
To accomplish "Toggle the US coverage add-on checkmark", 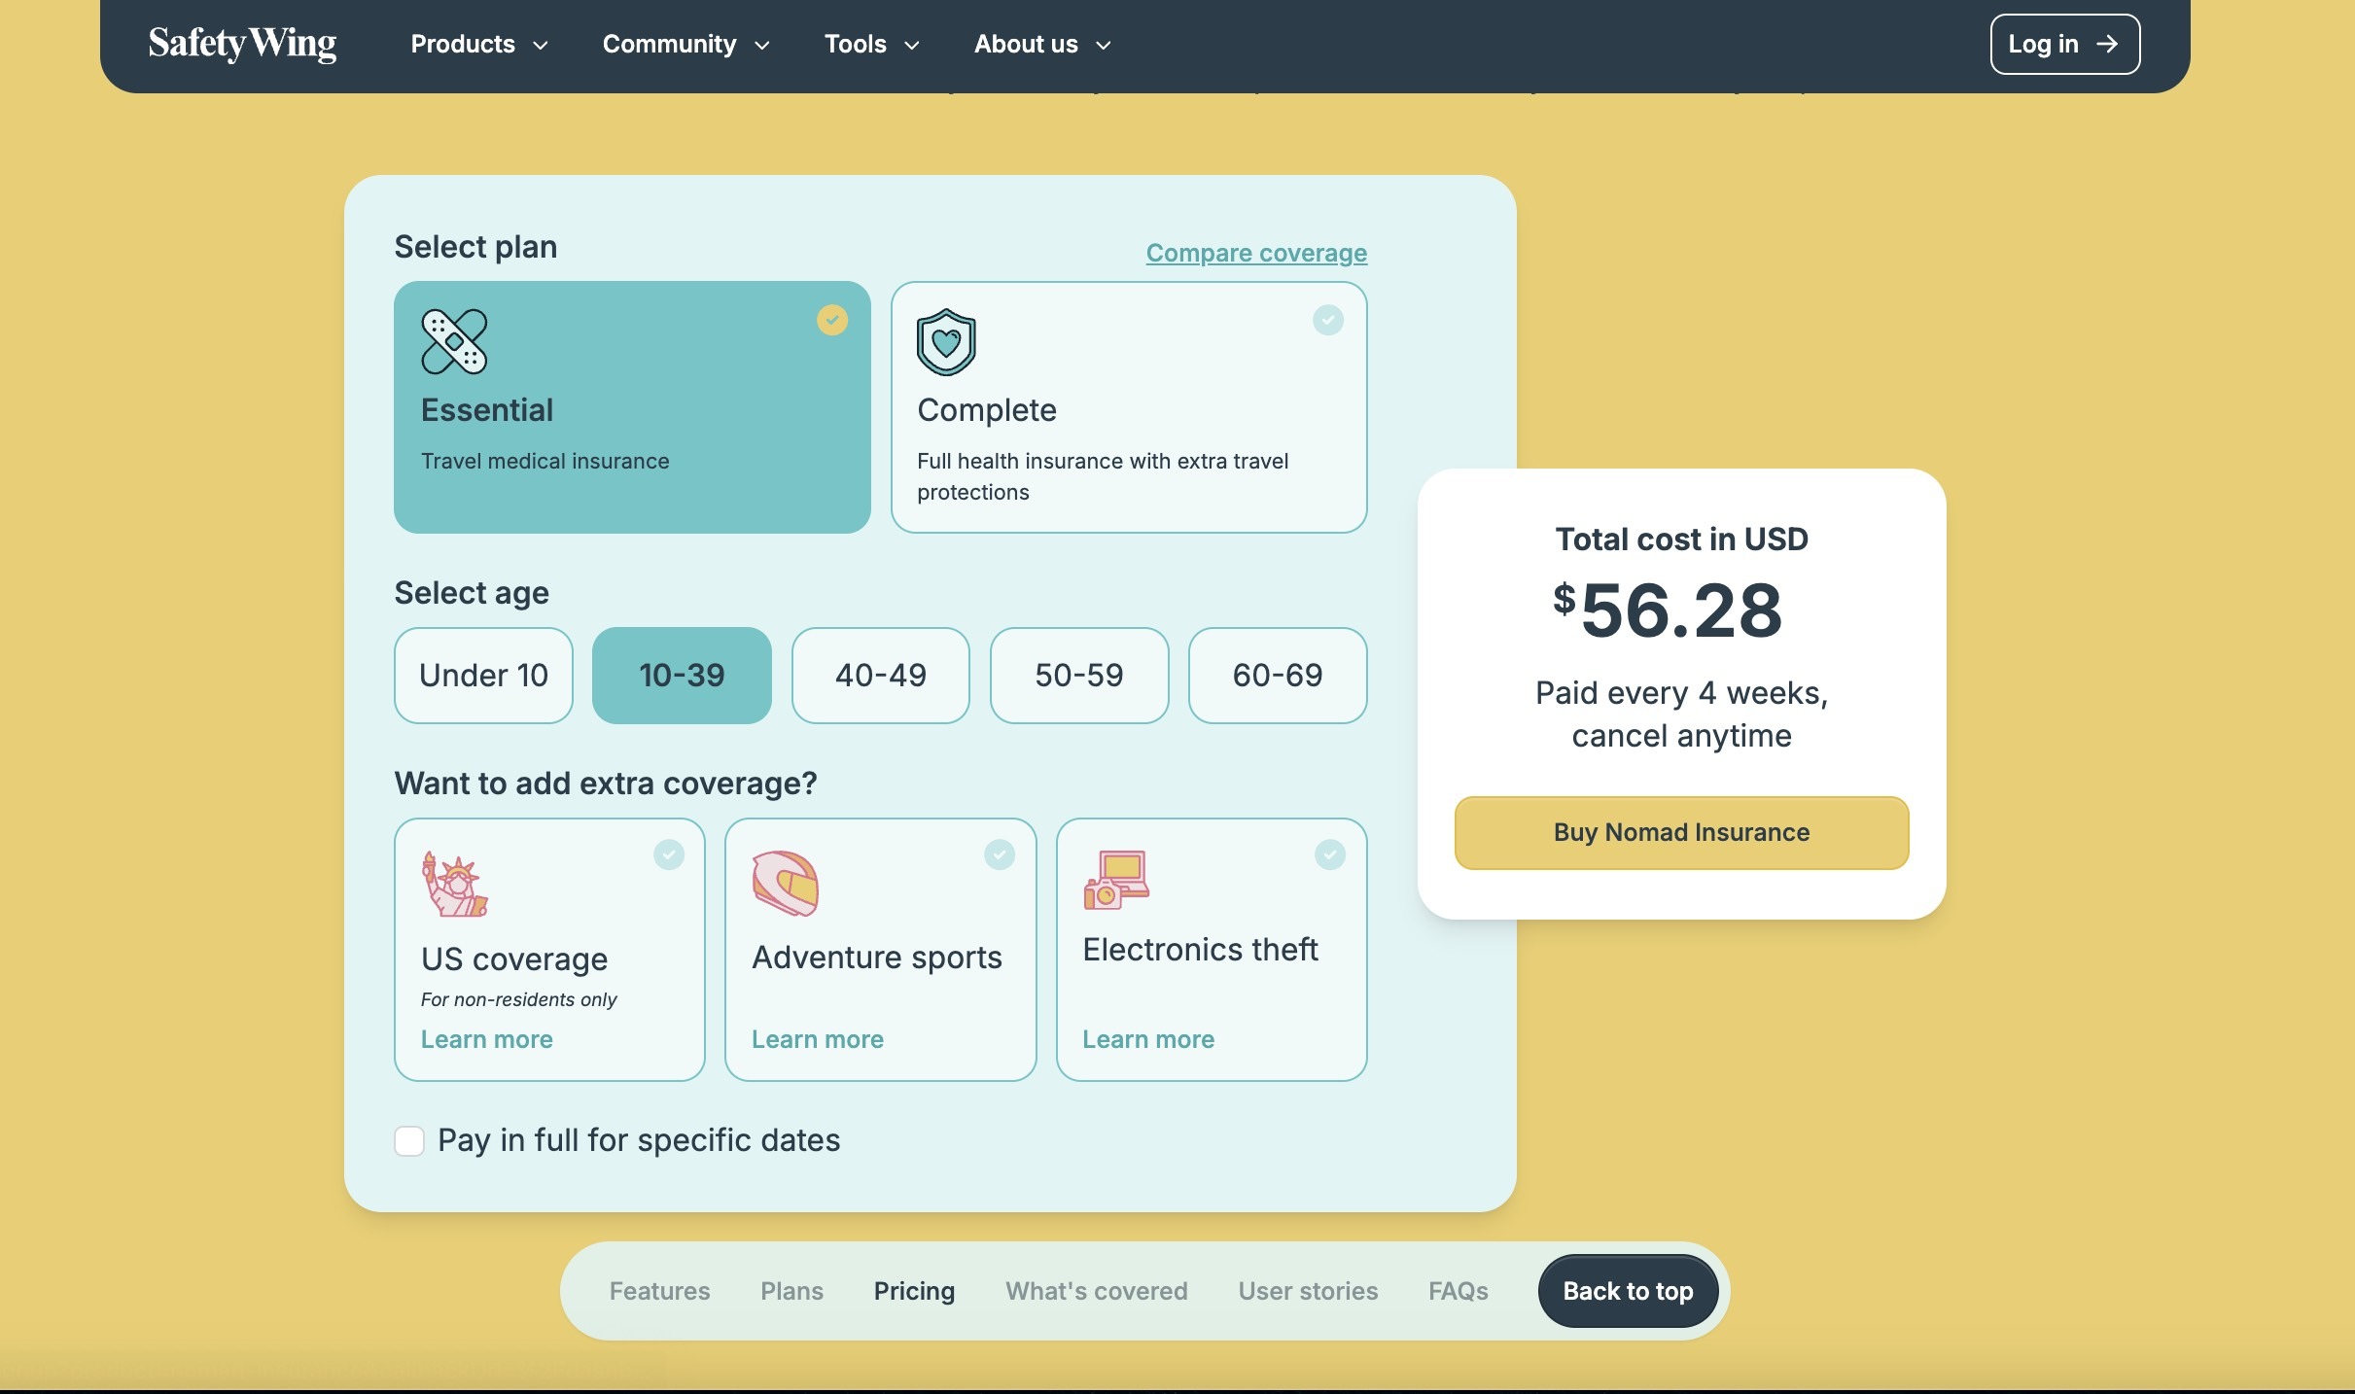I will (668, 854).
